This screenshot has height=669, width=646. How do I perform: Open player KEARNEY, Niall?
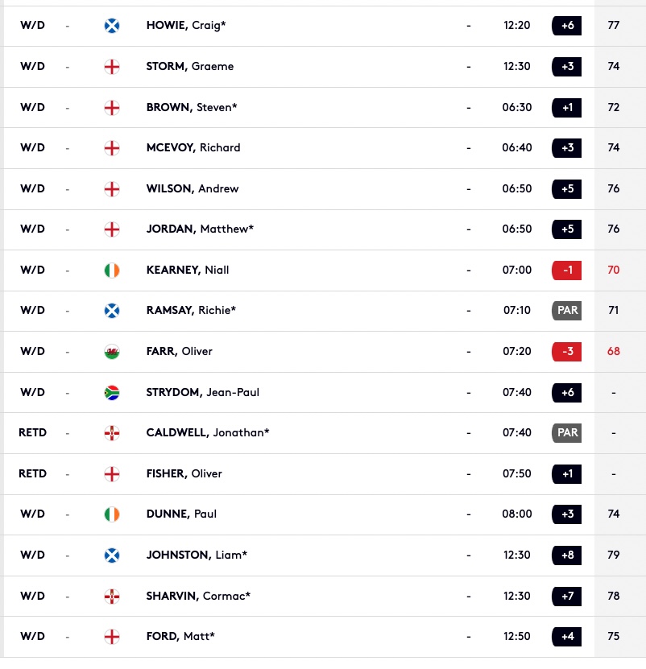tap(188, 270)
